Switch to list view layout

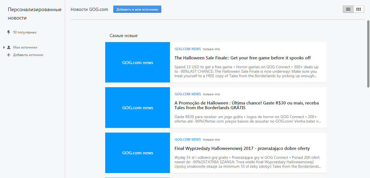[348, 9]
